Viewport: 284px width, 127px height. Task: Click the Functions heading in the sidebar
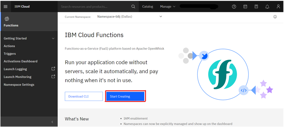[x=11, y=25]
